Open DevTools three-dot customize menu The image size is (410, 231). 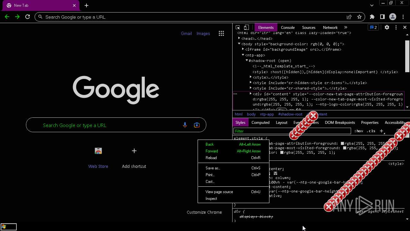[396, 28]
